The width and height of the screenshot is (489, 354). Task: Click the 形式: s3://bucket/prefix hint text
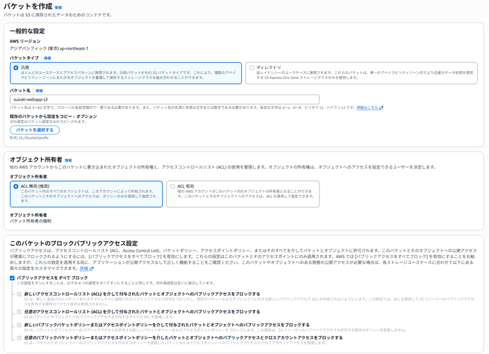pos(29,138)
